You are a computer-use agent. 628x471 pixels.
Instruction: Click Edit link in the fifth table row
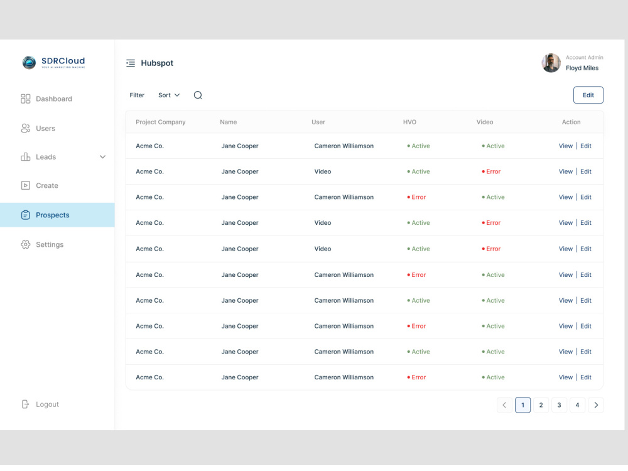pos(586,249)
